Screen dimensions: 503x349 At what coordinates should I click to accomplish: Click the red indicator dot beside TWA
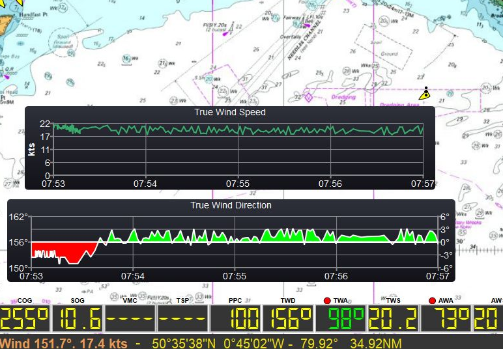[326, 301]
